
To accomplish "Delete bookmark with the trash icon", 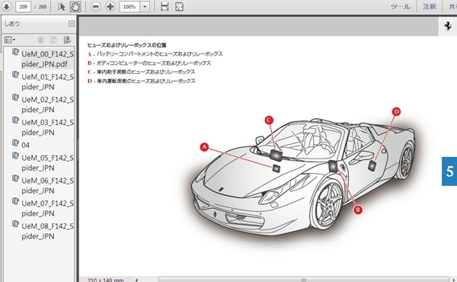I will 40,40.
